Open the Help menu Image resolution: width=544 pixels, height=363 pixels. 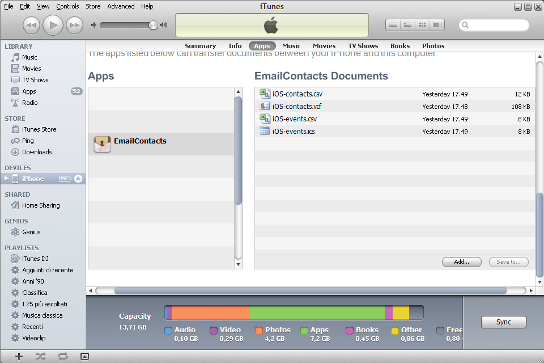tap(147, 6)
